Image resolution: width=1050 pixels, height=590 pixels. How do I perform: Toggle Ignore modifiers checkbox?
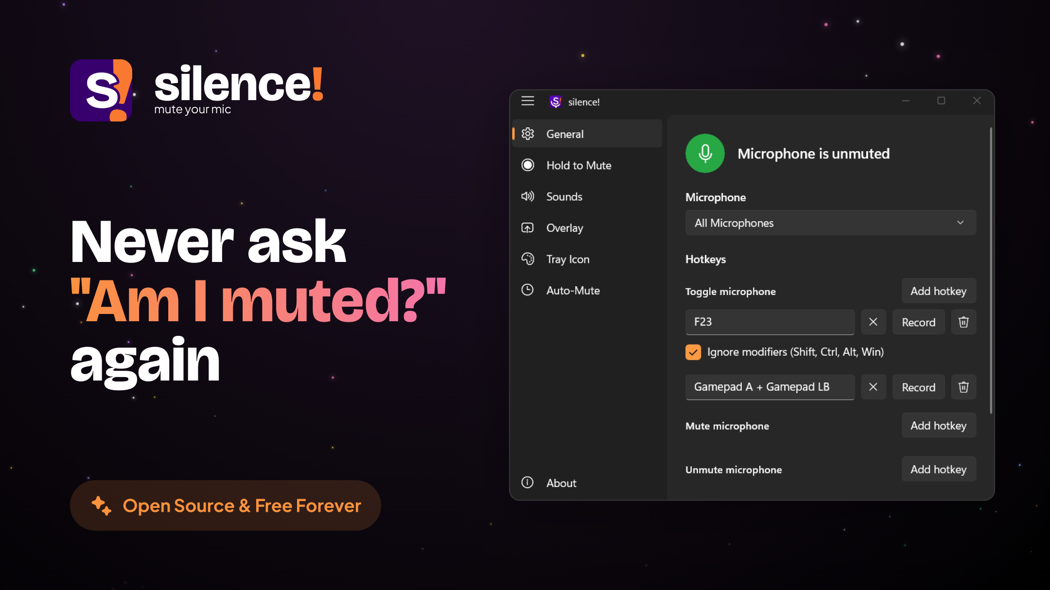(x=693, y=352)
